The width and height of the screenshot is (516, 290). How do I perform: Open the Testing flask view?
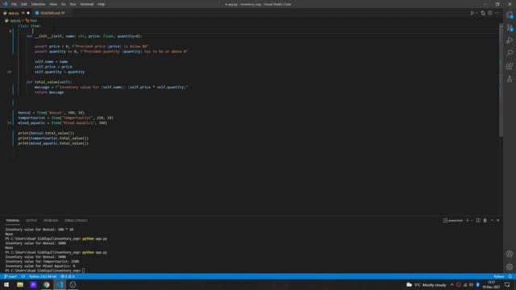510,79
